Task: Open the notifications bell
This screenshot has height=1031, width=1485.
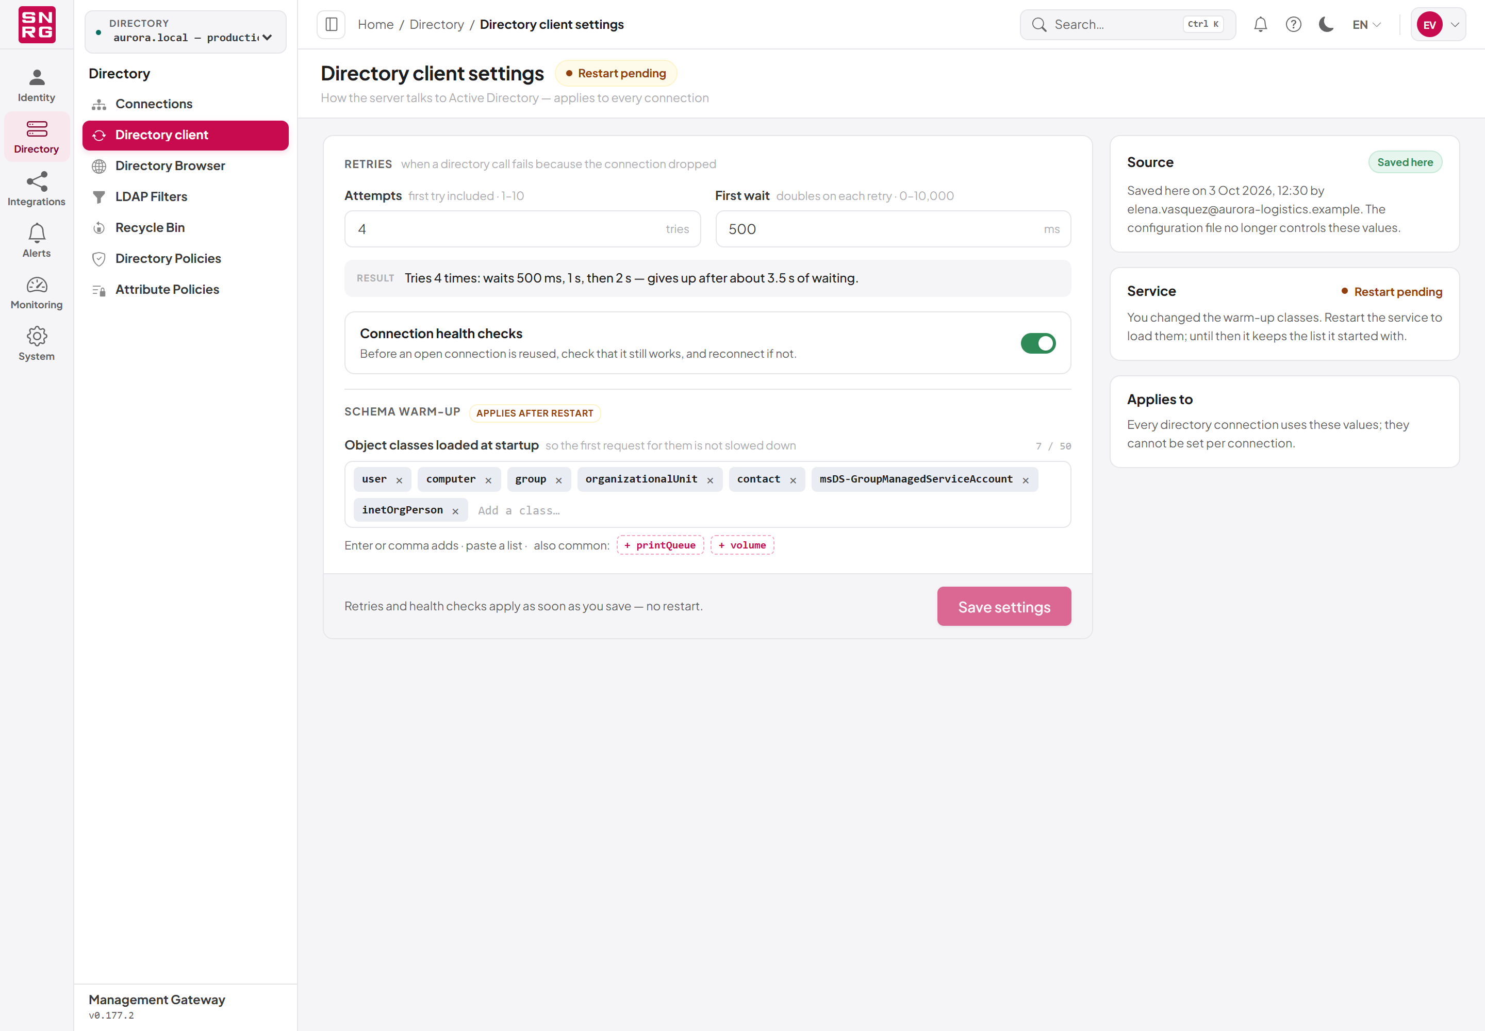Action: (x=1260, y=25)
